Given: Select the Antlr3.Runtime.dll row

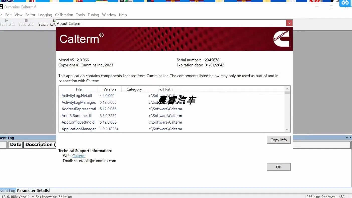Looking at the screenshot, I should point(172,116).
